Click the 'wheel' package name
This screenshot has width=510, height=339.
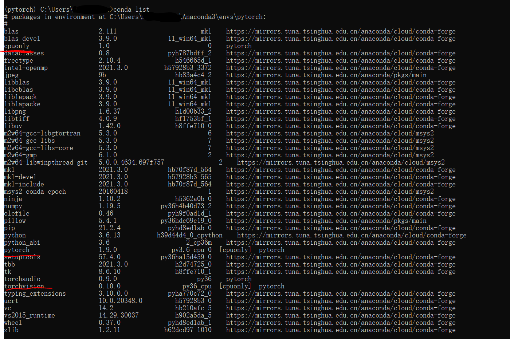13,323
